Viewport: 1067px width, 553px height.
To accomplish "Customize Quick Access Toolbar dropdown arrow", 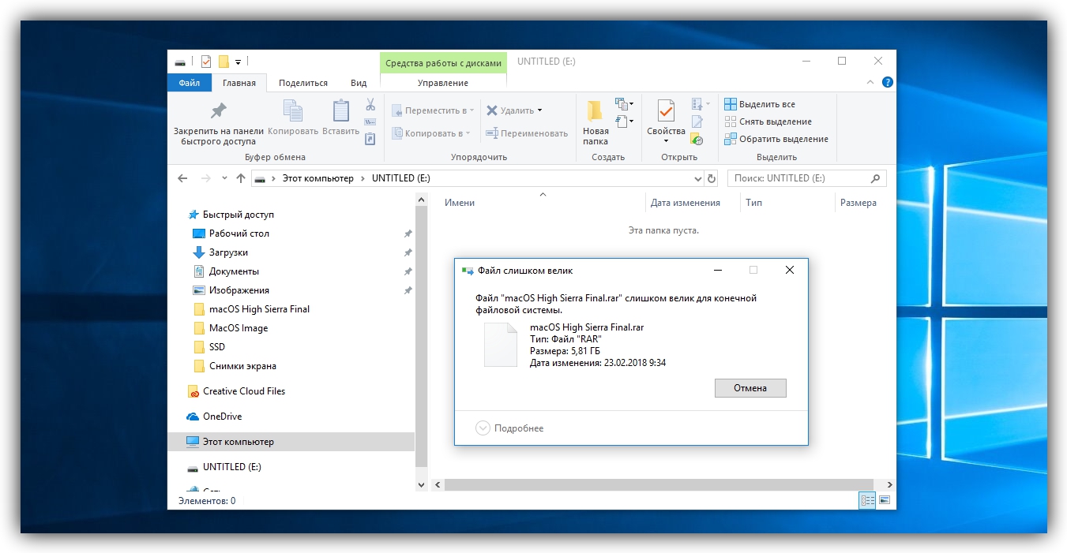I will tap(238, 62).
